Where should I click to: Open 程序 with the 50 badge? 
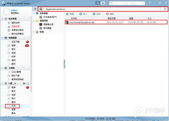coord(14,46)
